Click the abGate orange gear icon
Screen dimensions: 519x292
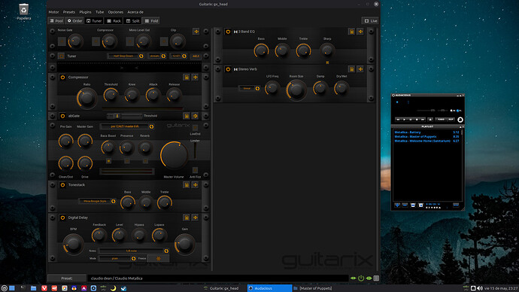tap(196, 116)
